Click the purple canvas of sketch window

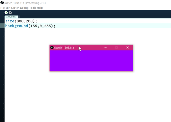(x=91, y=61)
